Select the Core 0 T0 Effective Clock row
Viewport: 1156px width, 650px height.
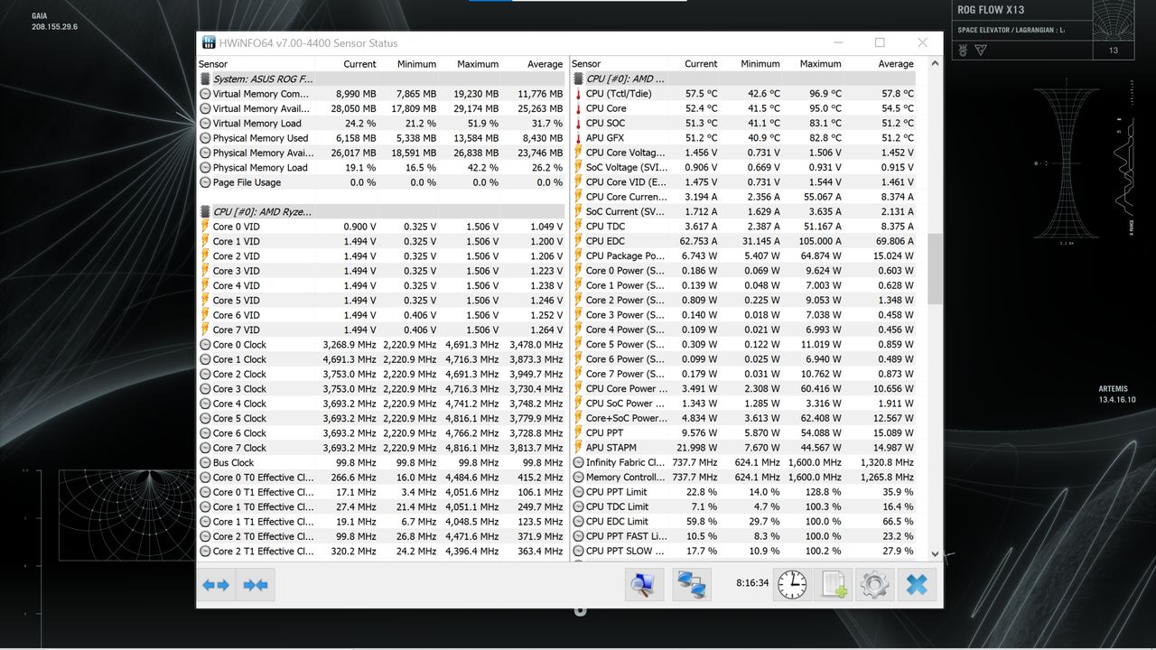click(x=381, y=477)
